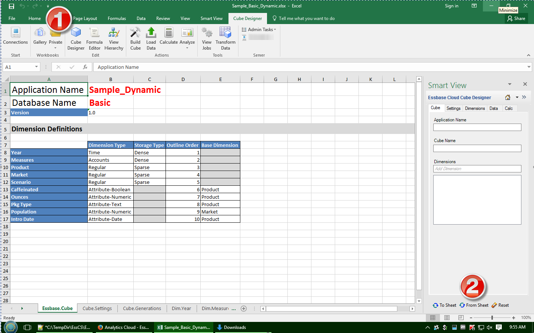The height and width of the screenshot is (333, 534).
Task: Open Ribbon Display Options in the title bar
Action: [474, 6]
